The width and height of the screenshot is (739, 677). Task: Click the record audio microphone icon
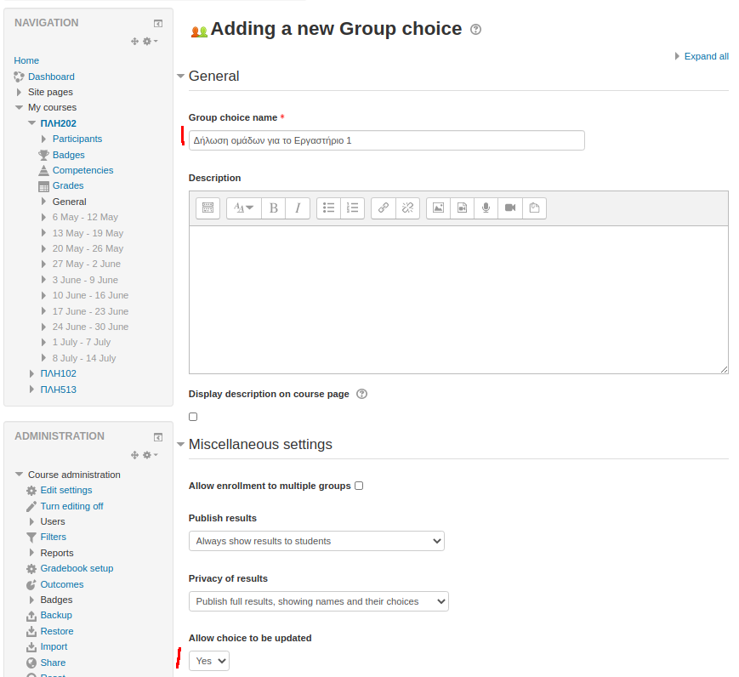pyautogui.click(x=486, y=208)
